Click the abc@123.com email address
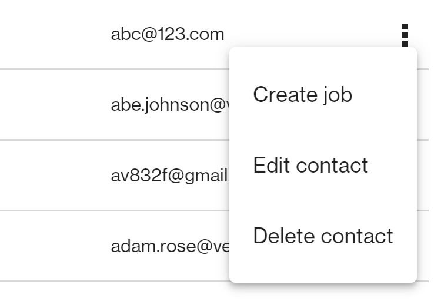 [x=168, y=34]
